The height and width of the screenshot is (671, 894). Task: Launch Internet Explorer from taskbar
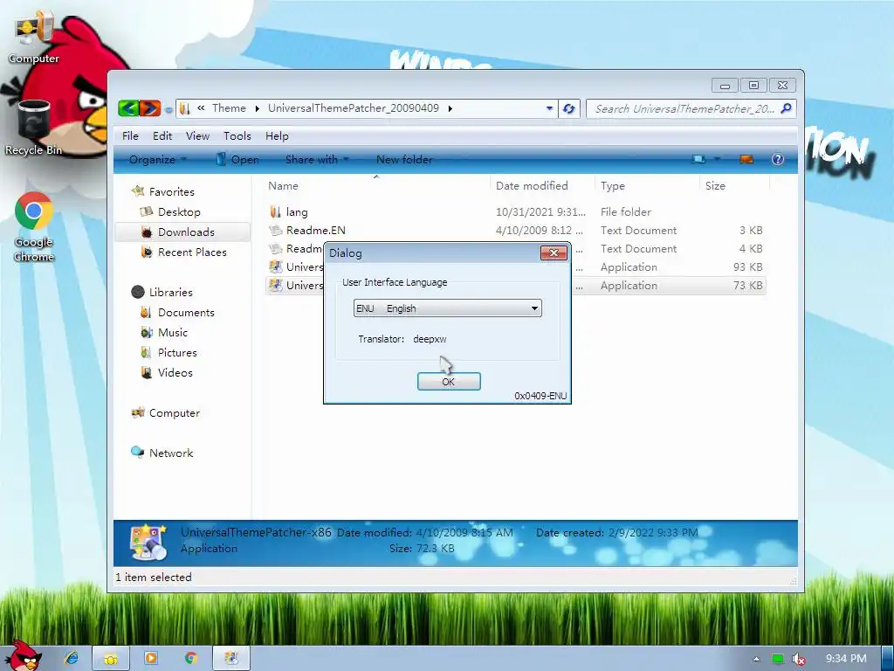(x=72, y=658)
